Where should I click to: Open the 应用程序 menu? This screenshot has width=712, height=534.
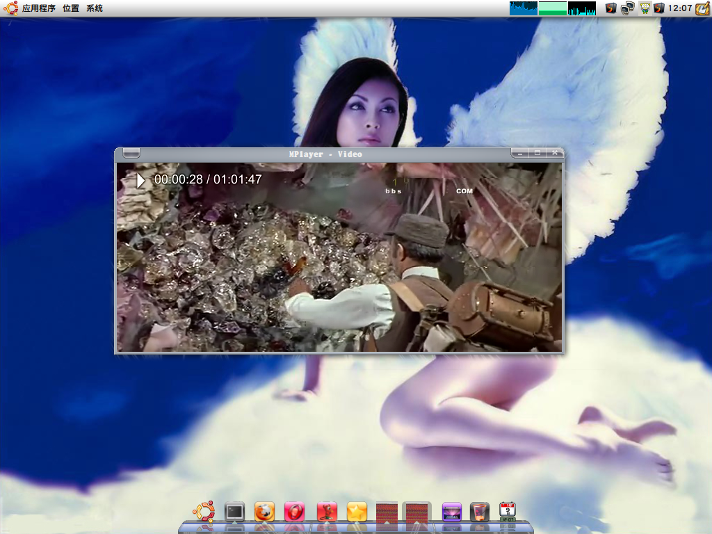[x=39, y=8]
